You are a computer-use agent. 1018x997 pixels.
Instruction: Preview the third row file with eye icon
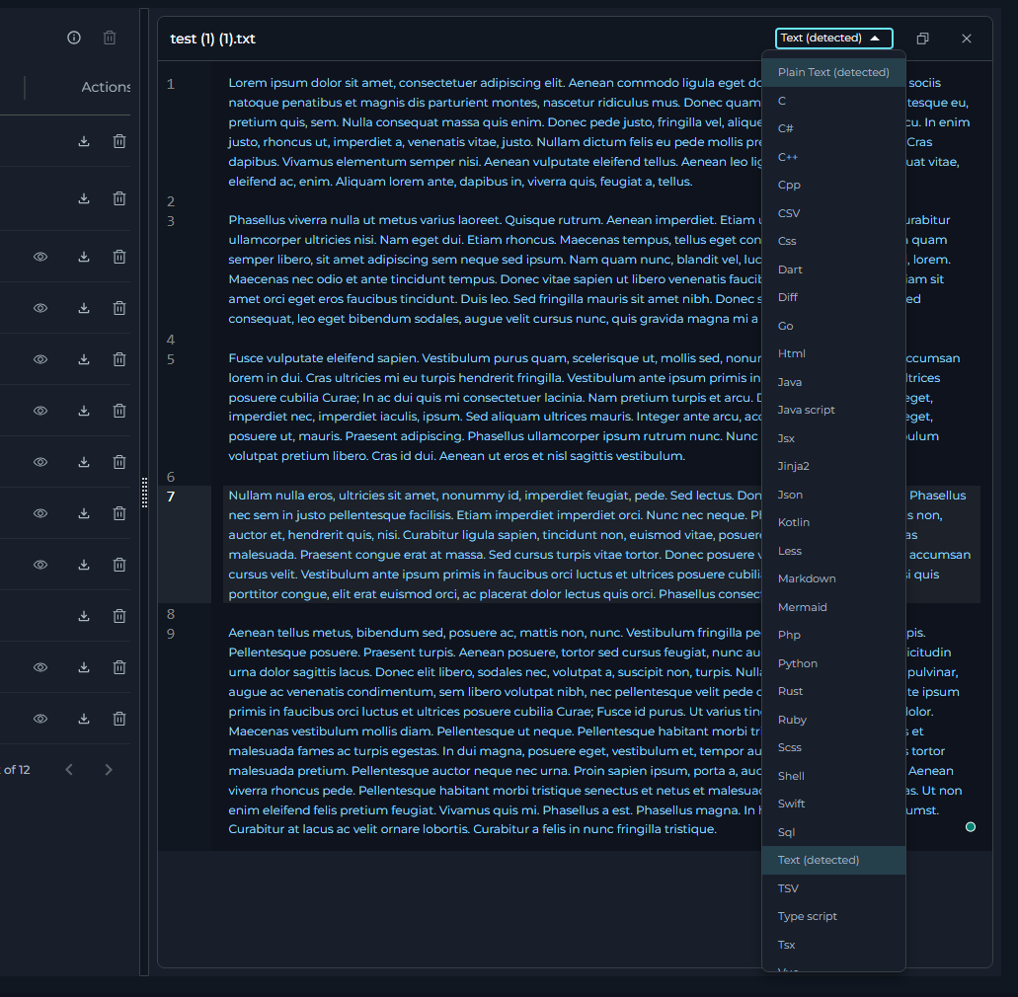[40, 257]
